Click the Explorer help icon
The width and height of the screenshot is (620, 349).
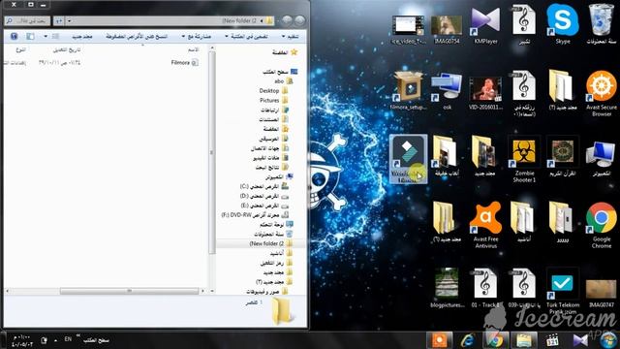(14, 37)
